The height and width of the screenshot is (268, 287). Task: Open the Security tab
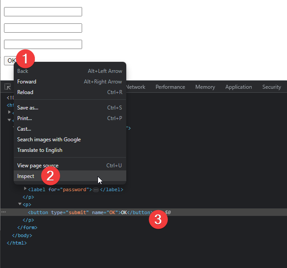(272, 87)
